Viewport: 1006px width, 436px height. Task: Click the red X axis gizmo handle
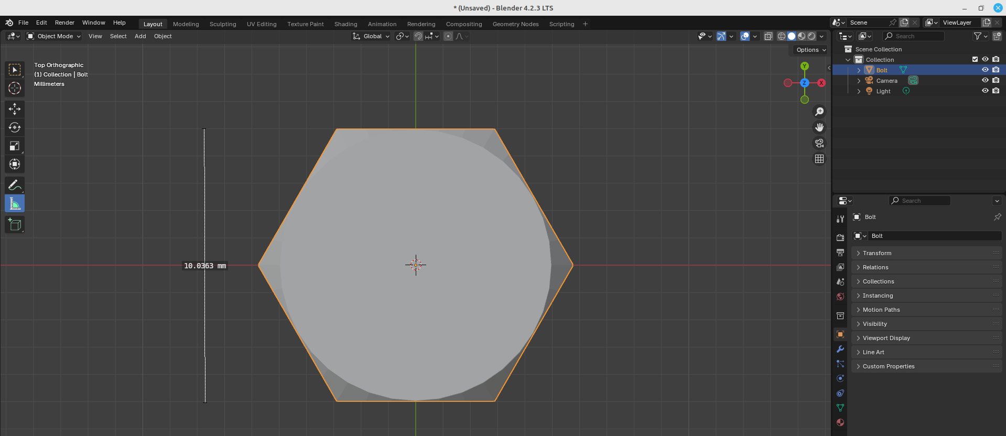[x=821, y=83]
